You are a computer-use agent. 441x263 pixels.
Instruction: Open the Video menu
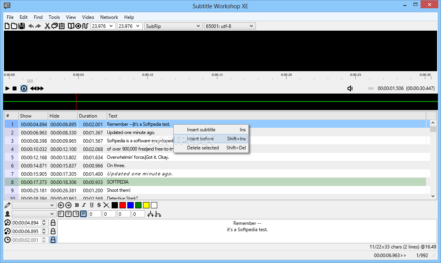pyautogui.click(x=88, y=17)
